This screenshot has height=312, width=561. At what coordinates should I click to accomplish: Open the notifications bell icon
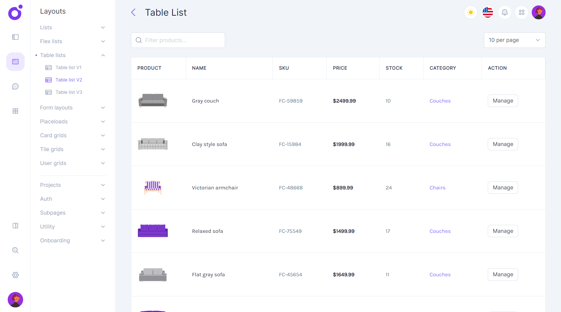coord(504,12)
